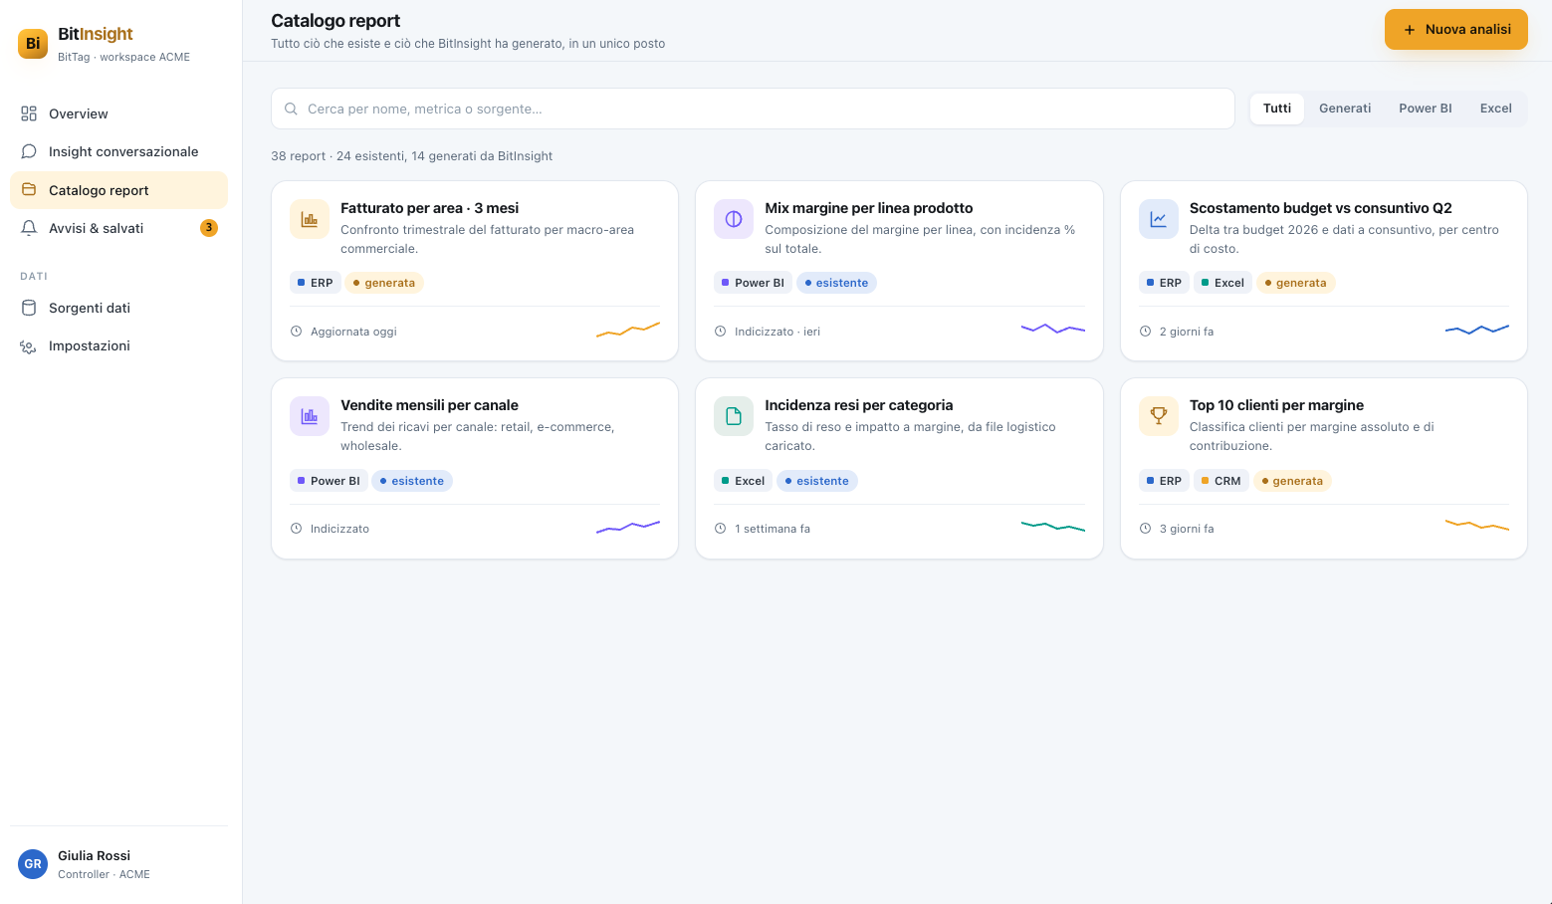1552x904 pixels.
Task: Click the database icon for Sorgenti dati
Action: click(x=29, y=308)
